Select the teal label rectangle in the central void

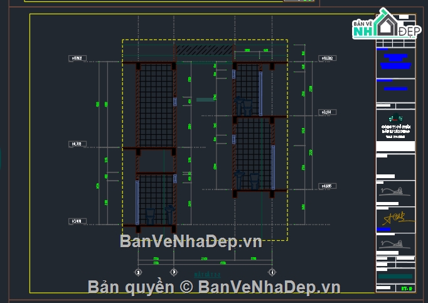pos(205,100)
